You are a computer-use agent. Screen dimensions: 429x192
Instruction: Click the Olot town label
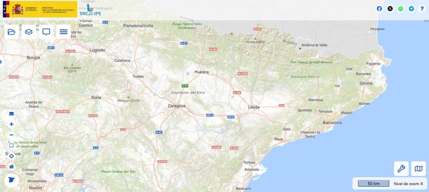[x=349, y=69]
